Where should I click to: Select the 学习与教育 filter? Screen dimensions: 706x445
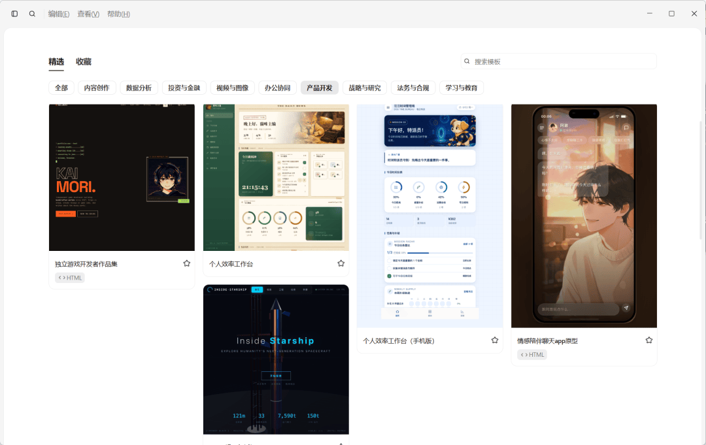click(x=461, y=88)
